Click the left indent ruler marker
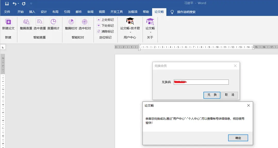Screen dimensions: 278x148 click(139, 49)
